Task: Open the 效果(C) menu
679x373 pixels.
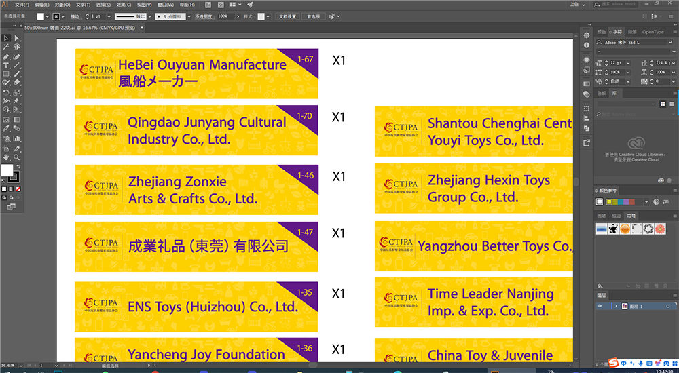Action: 124,5
